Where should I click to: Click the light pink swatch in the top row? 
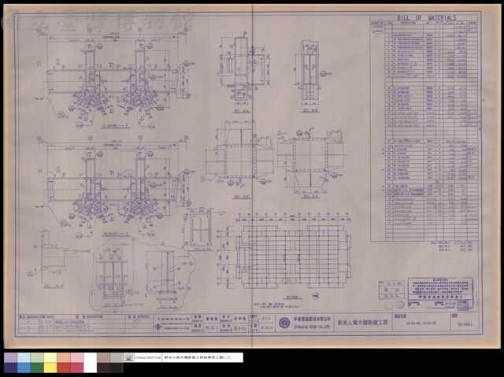[77, 358]
